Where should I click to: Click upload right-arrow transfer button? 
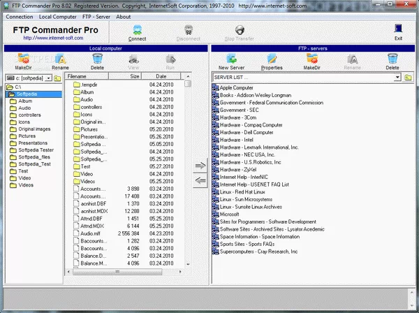coord(200,166)
